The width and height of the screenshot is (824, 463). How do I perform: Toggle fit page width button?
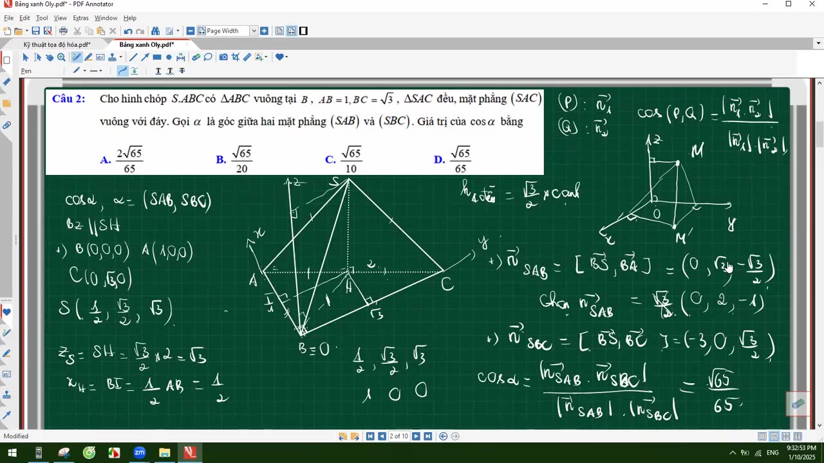pos(292,31)
